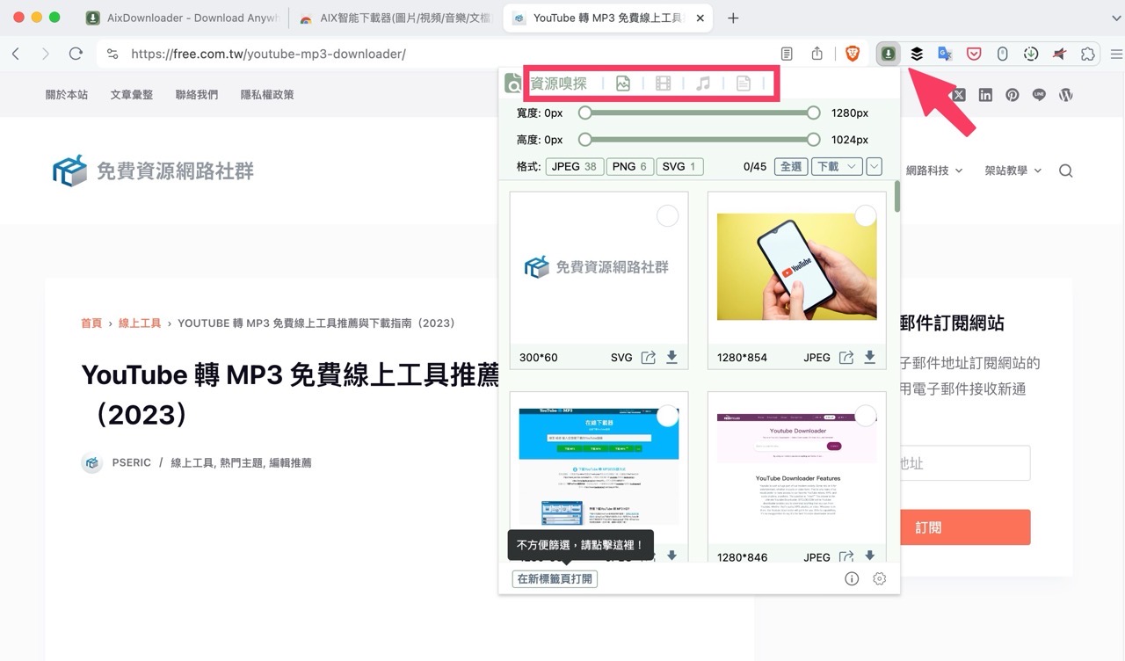This screenshot has width=1125, height=661.
Task: Open the 下載 dropdown in popup
Action: (x=836, y=166)
